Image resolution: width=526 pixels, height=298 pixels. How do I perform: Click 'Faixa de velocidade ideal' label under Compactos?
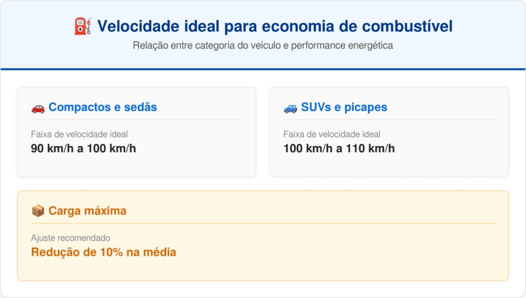[79, 134]
